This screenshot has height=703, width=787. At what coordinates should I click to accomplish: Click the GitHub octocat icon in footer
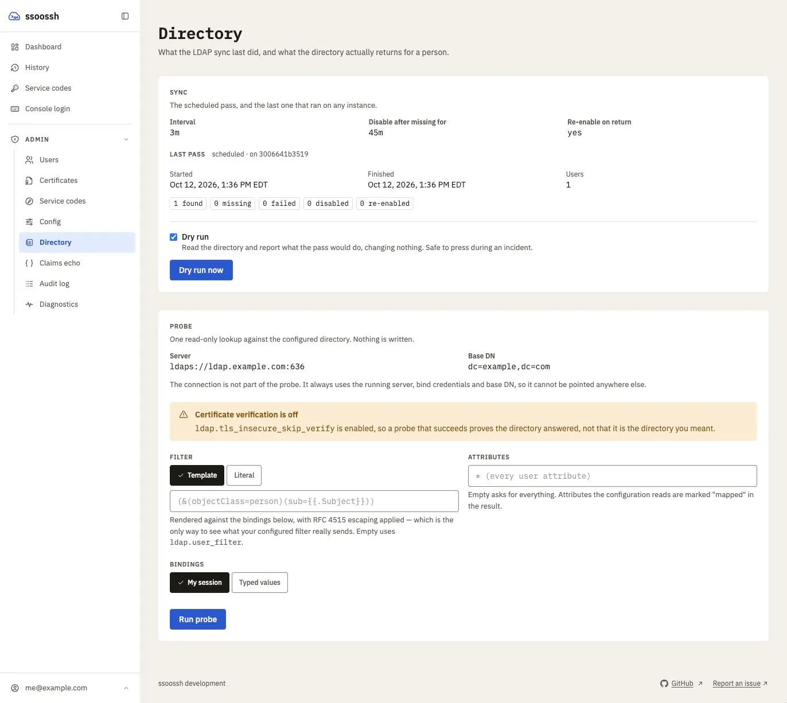[664, 684]
